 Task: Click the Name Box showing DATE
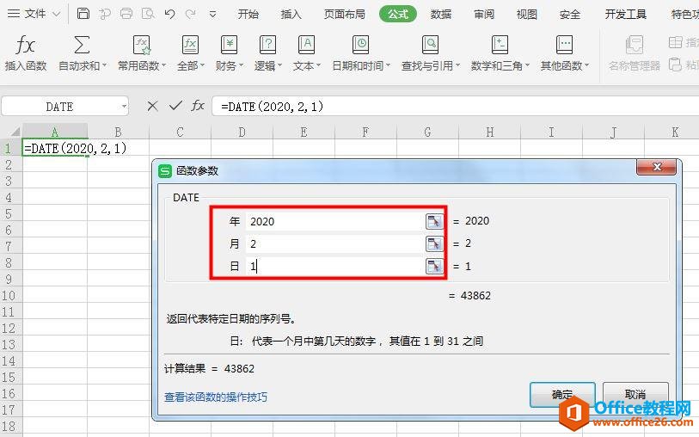(59, 107)
